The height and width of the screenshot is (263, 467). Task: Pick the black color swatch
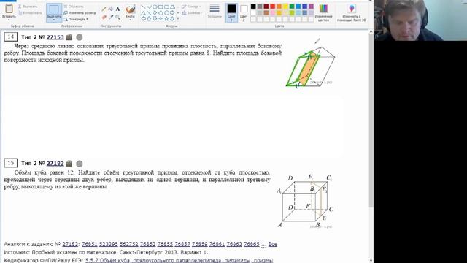(x=253, y=7)
